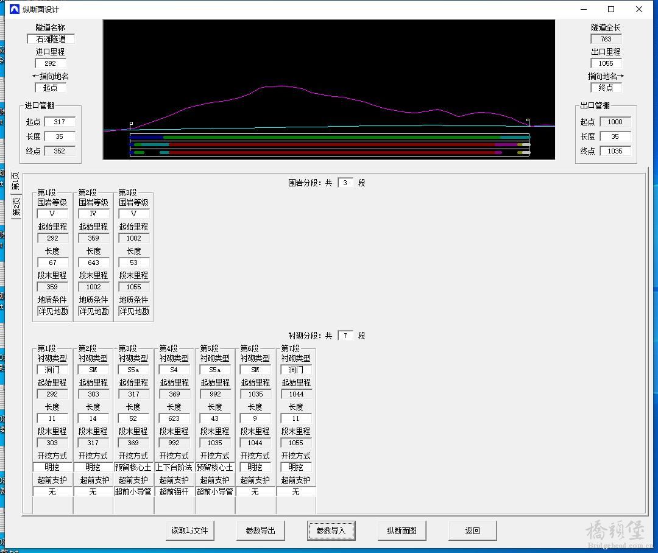Screen dimensions: 658x553
Task: Click the 终点 direction name field
Action: click(606, 88)
